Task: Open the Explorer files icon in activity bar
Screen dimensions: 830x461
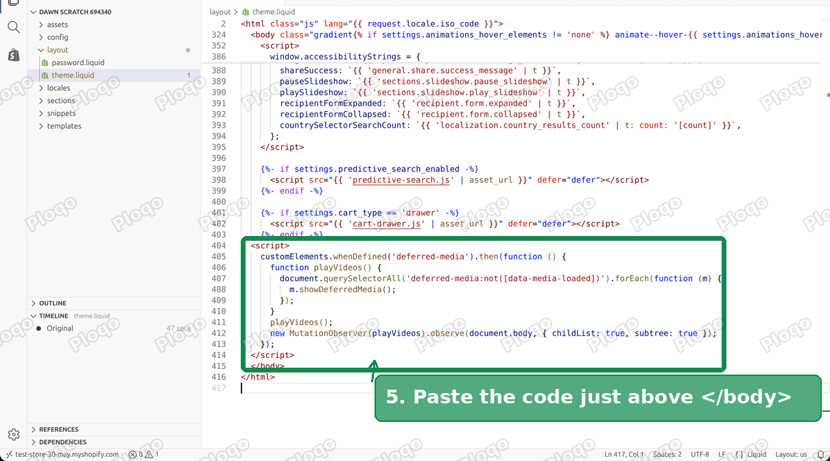Action: 13,3
